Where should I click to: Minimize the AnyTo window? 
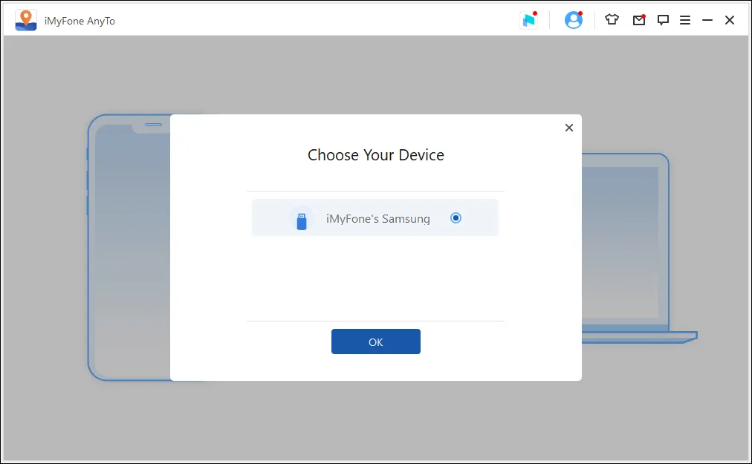(x=707, y=20)
